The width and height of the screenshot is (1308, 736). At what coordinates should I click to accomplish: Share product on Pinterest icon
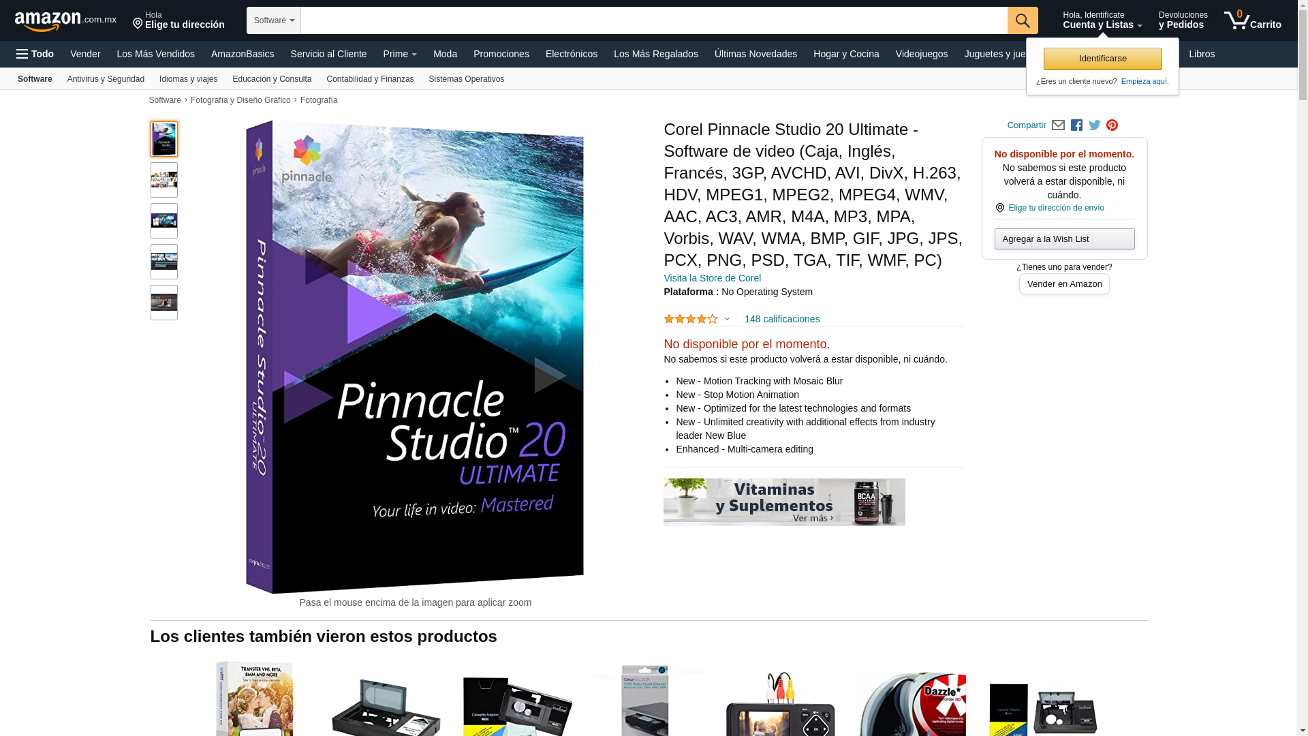(1112, 125)
